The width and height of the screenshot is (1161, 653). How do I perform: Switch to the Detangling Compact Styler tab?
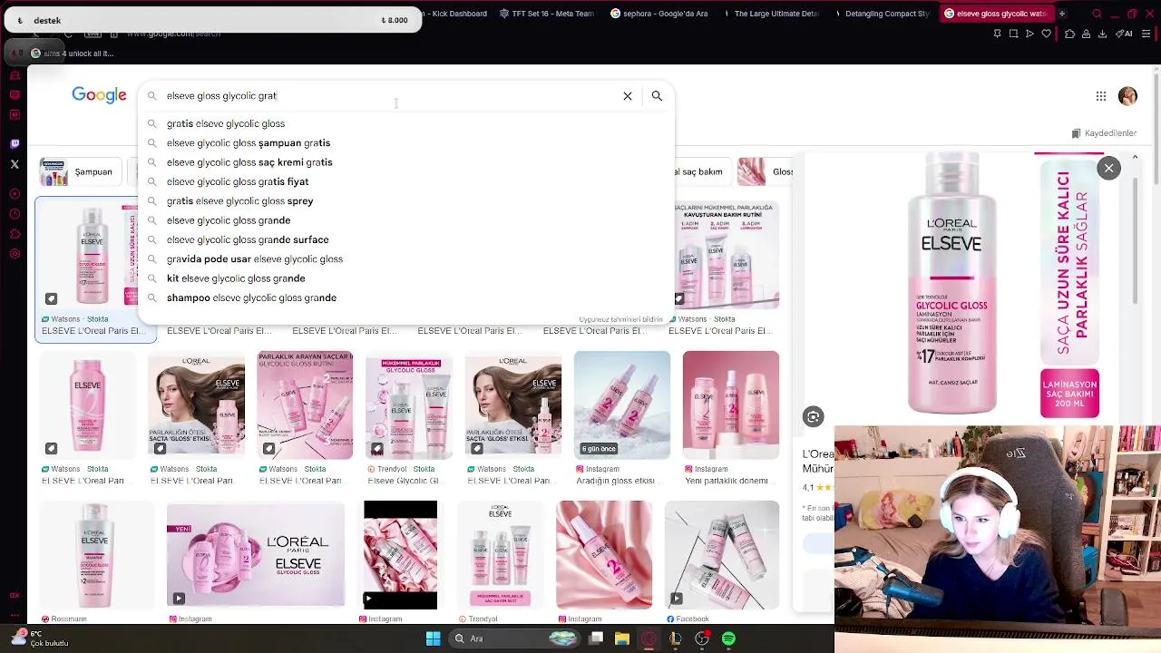(882, 14)
